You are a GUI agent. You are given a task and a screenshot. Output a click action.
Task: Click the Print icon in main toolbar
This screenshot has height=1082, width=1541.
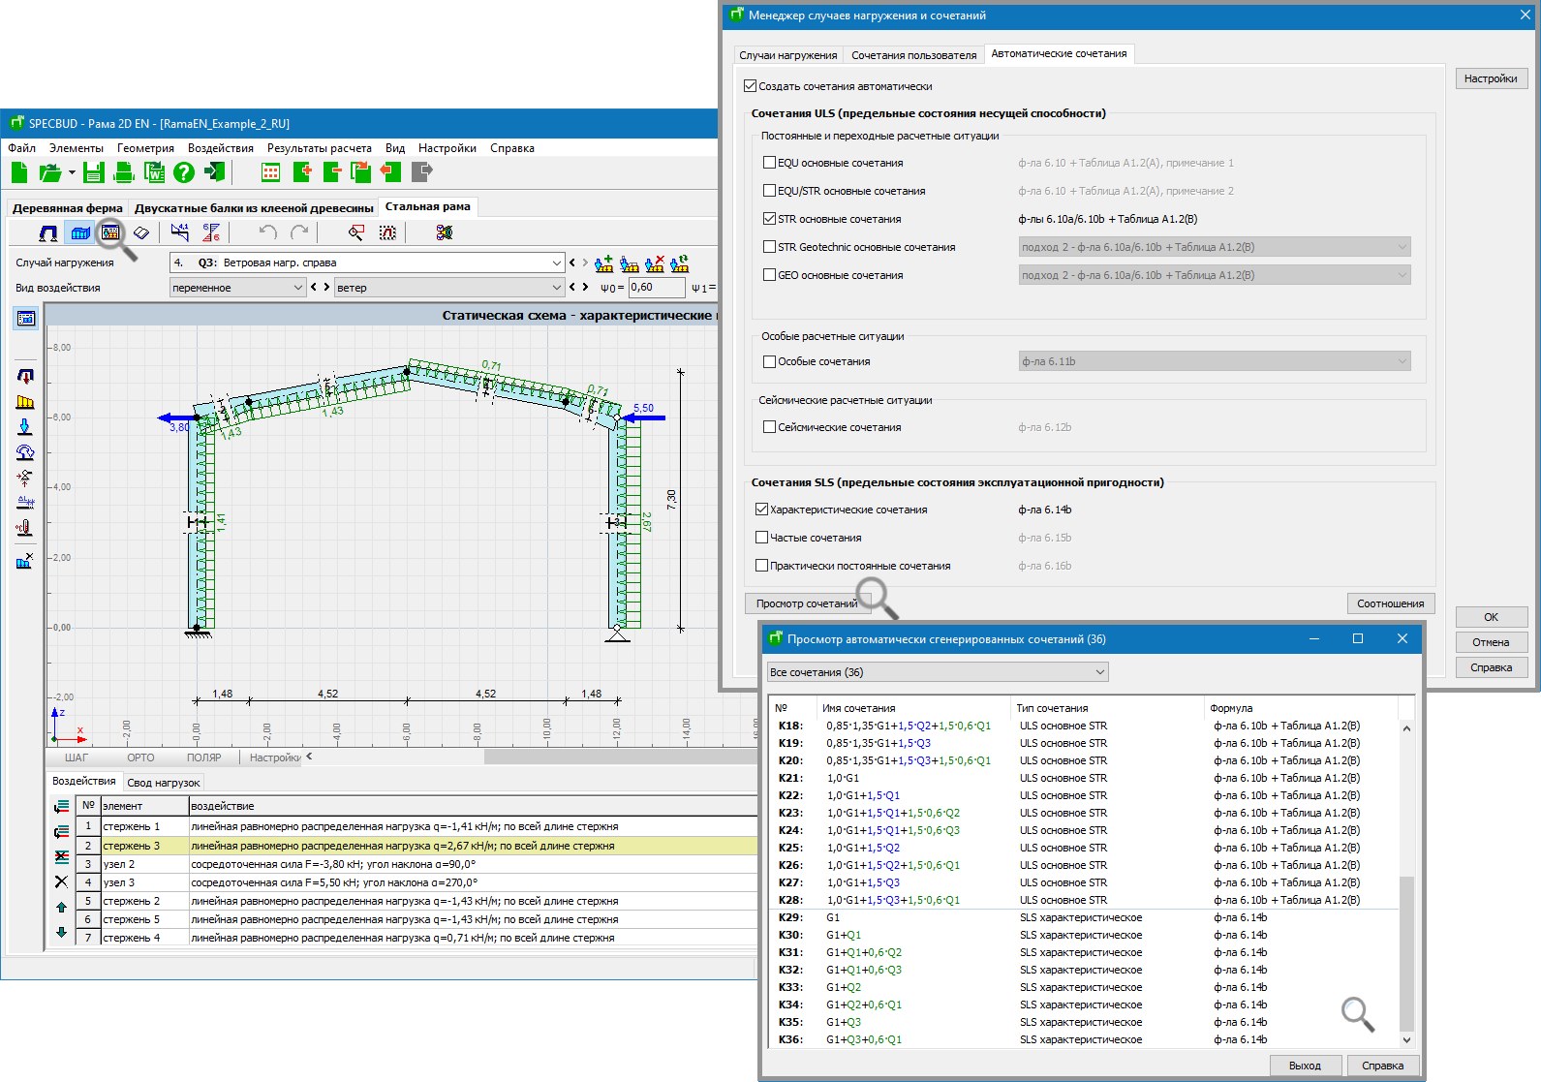point(124,172)
